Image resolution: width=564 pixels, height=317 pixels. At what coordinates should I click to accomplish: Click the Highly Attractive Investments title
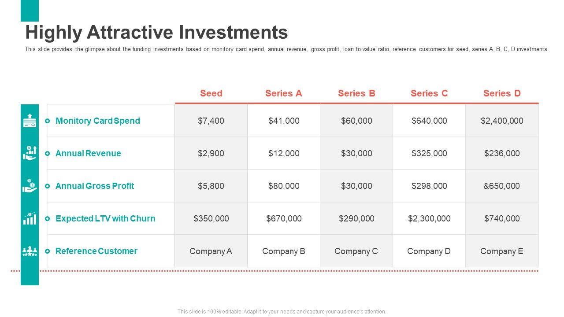[x=156, y=33]
